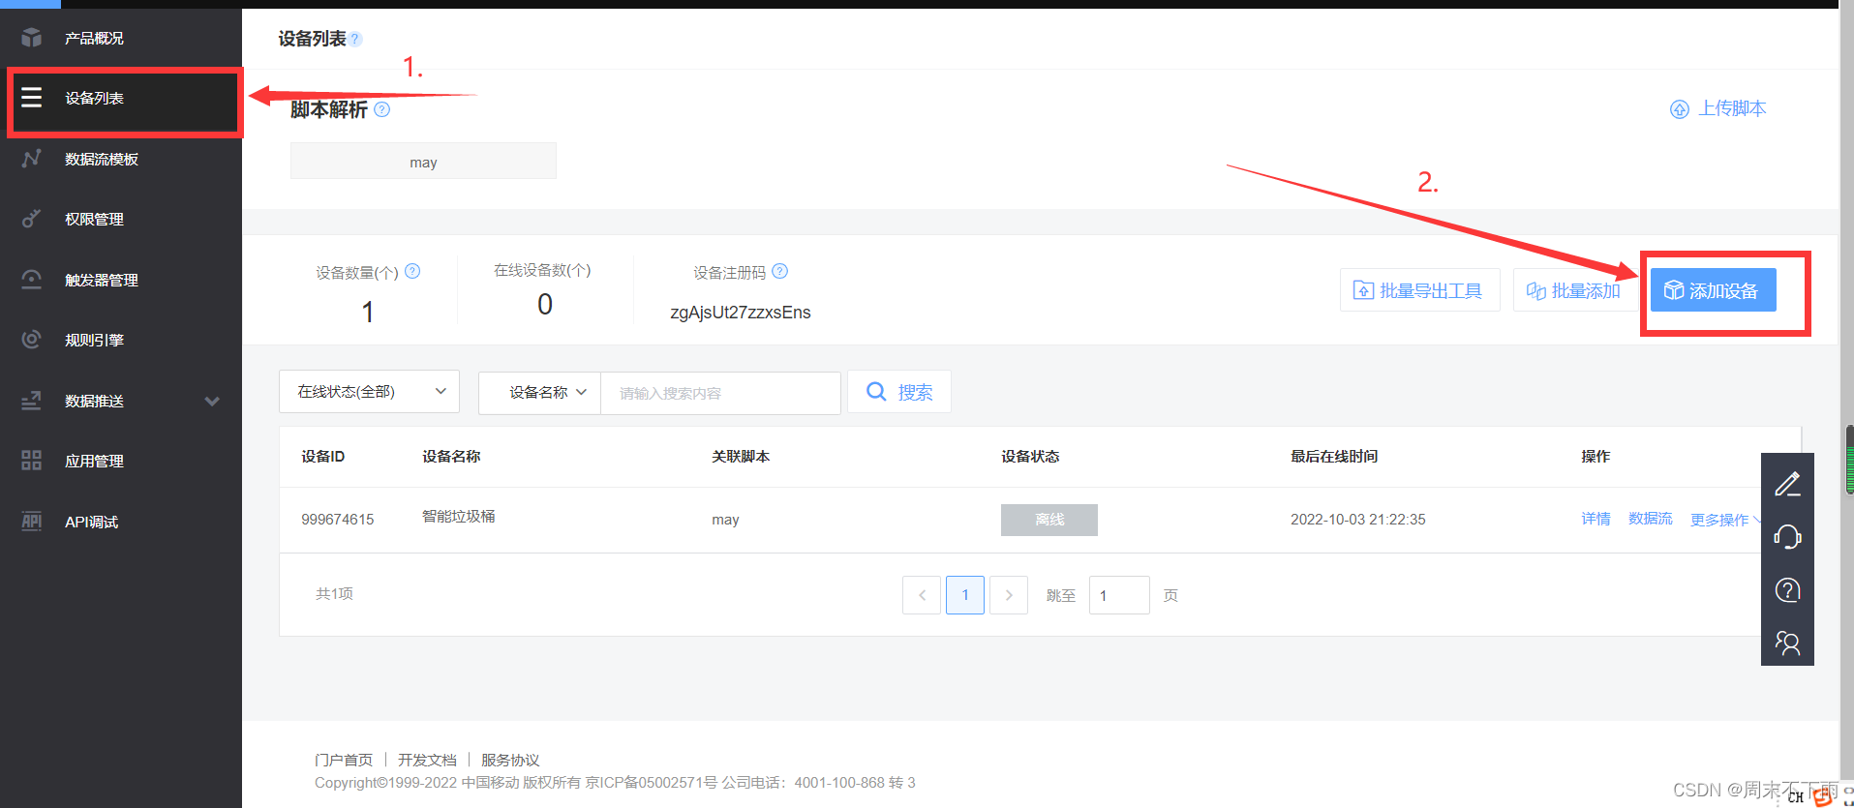Focus the 跳至 page number input
The width and height of the screenshot is (1854, 808).
tap(1119, 595)
